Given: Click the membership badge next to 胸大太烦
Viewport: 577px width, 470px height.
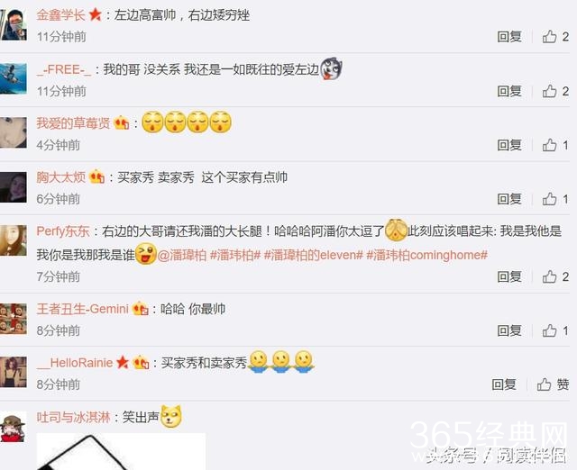Looking at the screenshot, I should pyautogui.click(x=96, y=177).
